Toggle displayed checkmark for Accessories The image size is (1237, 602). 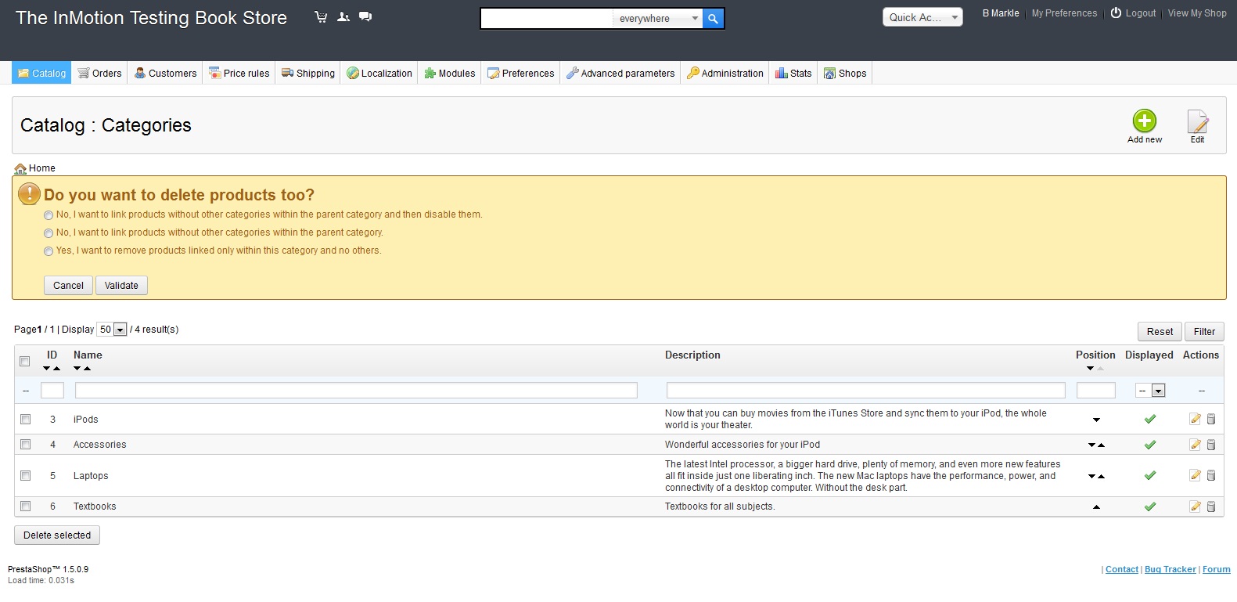[x=1150, y=445]
